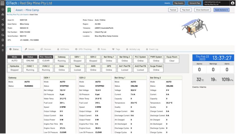The image size is (236, 134).
Task: Open sidebar icon below the home icon
Action: tap(3, 14)
